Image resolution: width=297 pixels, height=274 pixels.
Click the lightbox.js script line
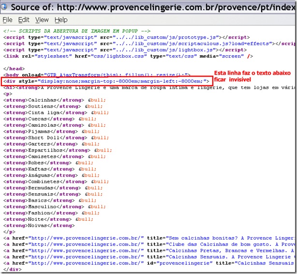pos(125,50)
